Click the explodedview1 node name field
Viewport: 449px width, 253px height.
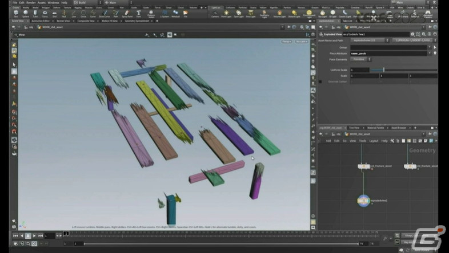click(x=376, y=34)
